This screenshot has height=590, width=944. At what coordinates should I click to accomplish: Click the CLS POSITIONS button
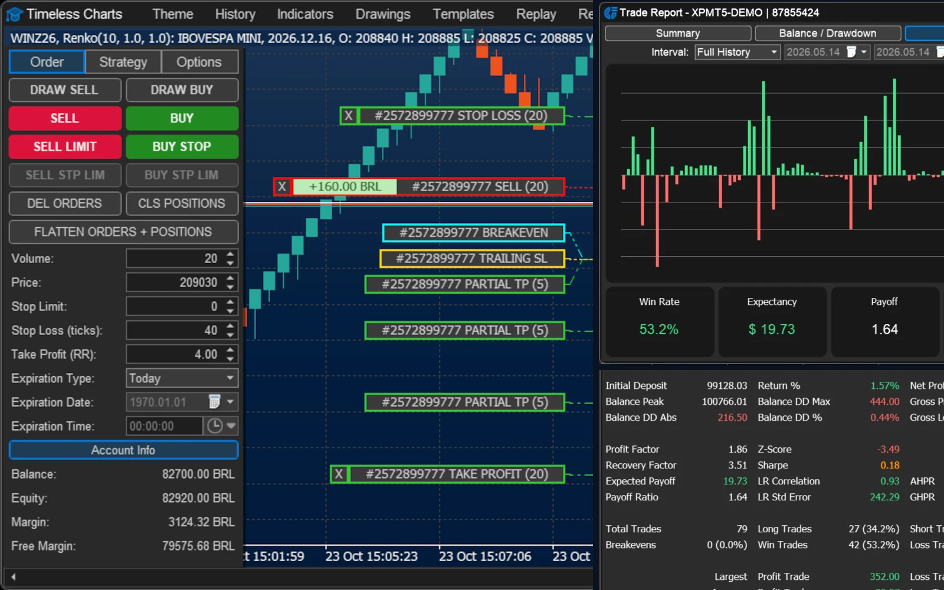pyautogui.click(x=182, y=204)
